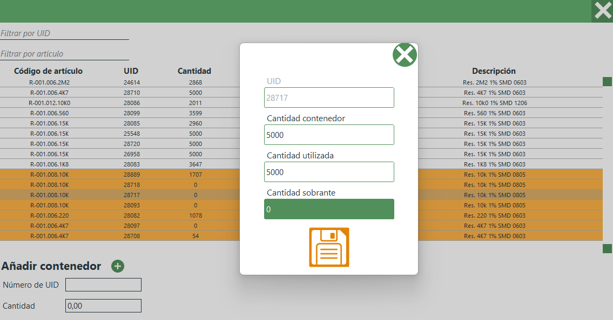
Task: Click the Cantidad utilizada input field
Action: click(329, 172)
